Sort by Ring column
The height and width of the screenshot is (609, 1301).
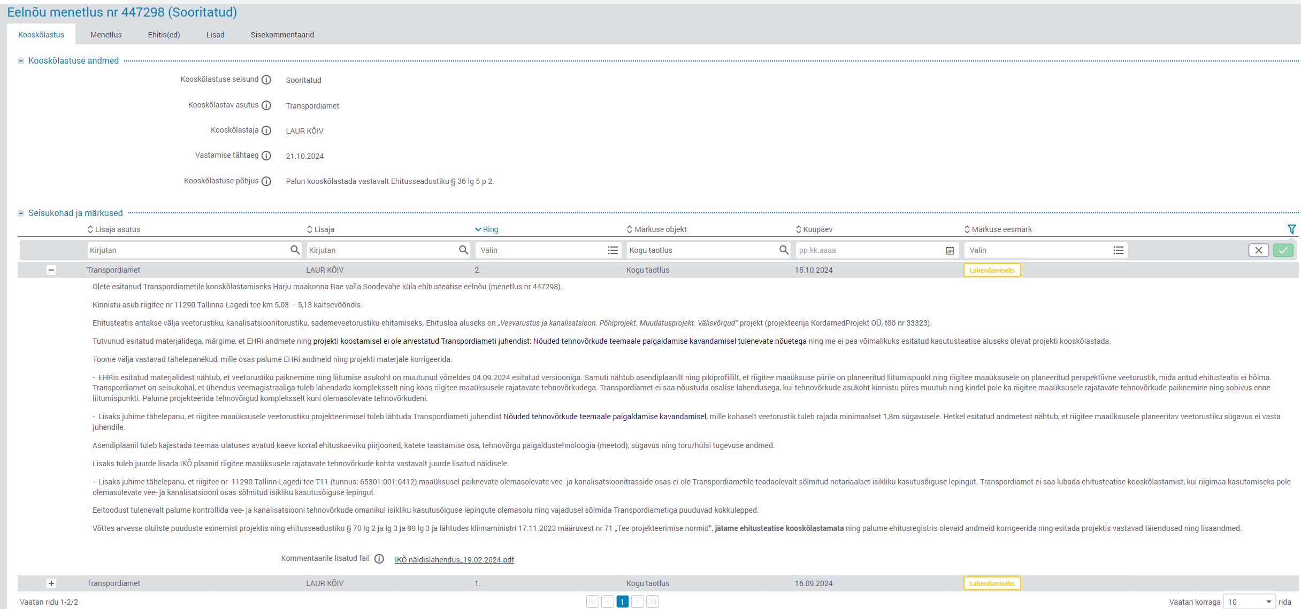point(486,229)
